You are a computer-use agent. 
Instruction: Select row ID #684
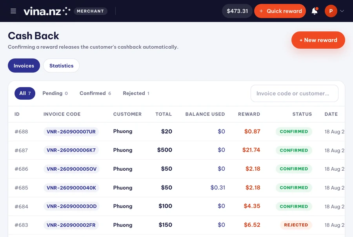[22, 206]
